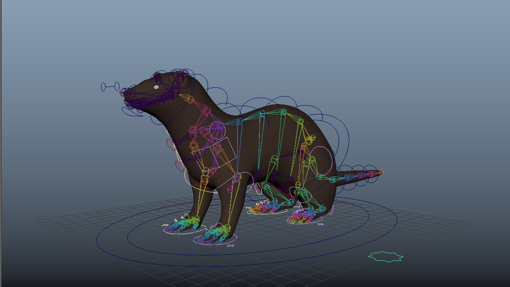
Task: Select lower red cross control before chest
Action: (x=180, y=166)
